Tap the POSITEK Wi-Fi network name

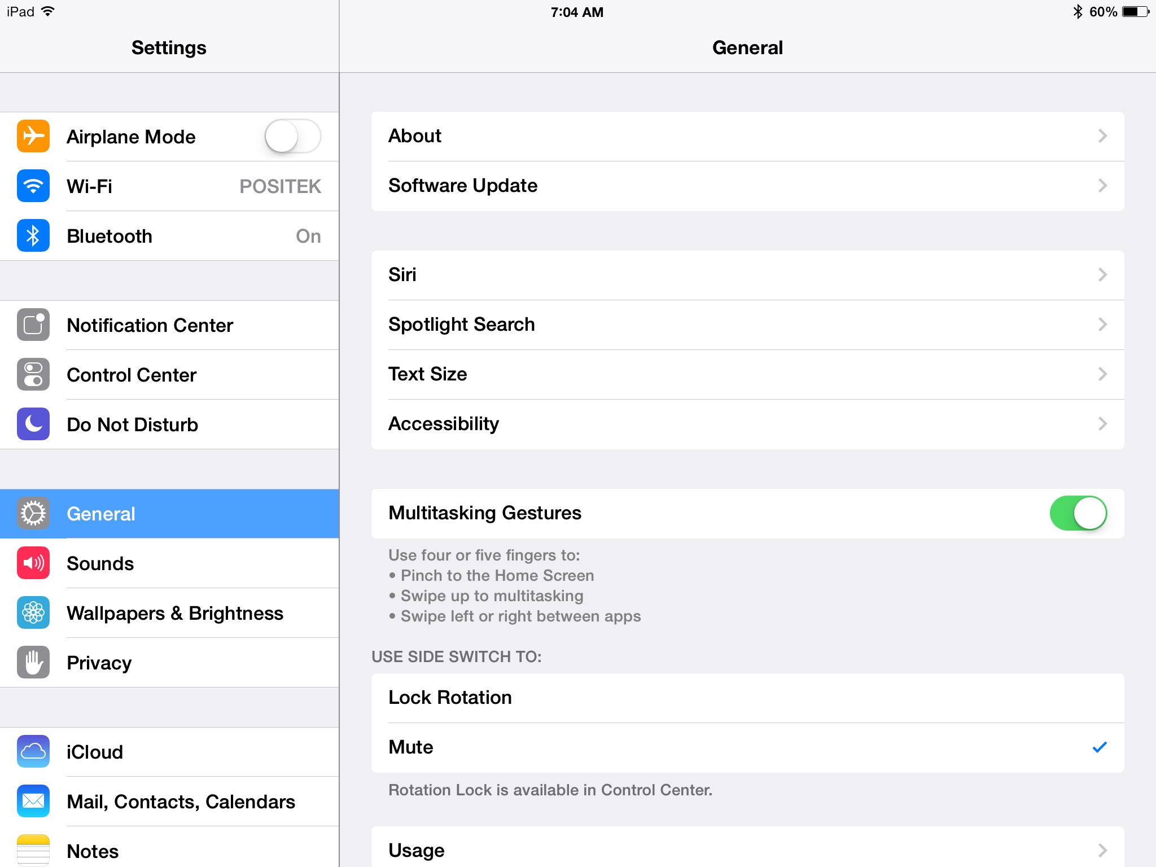coord(281,186)
